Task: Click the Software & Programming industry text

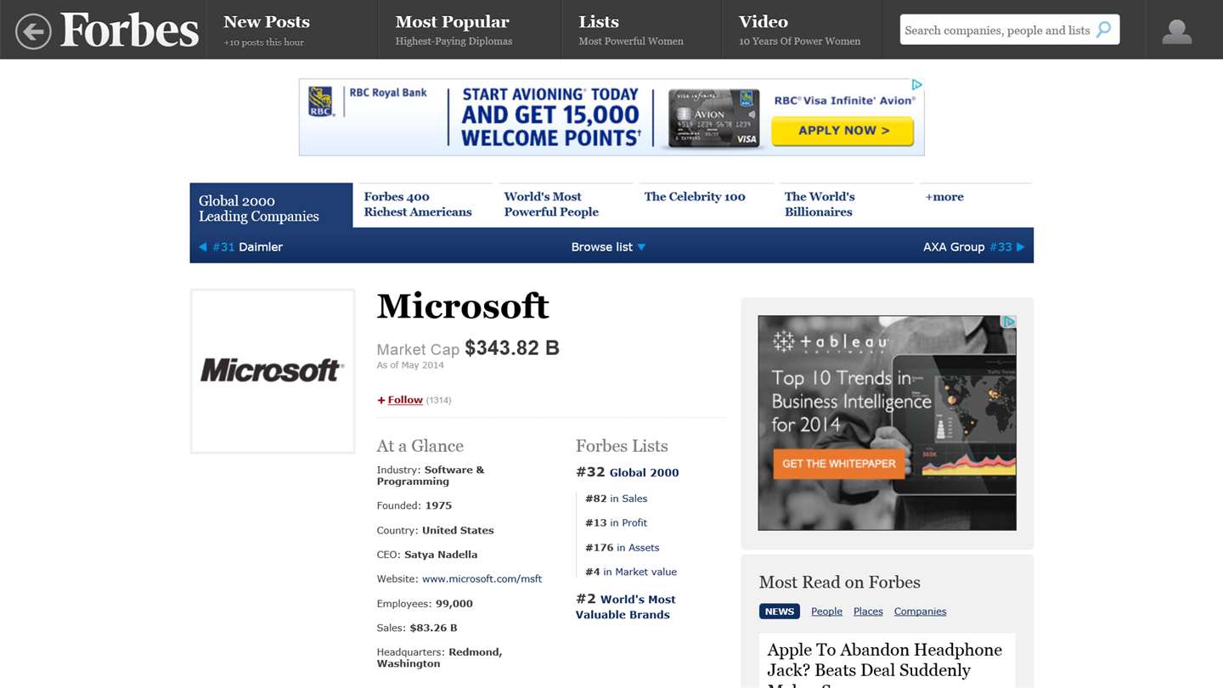Action: pyautogui.click(x=431, y=476)
